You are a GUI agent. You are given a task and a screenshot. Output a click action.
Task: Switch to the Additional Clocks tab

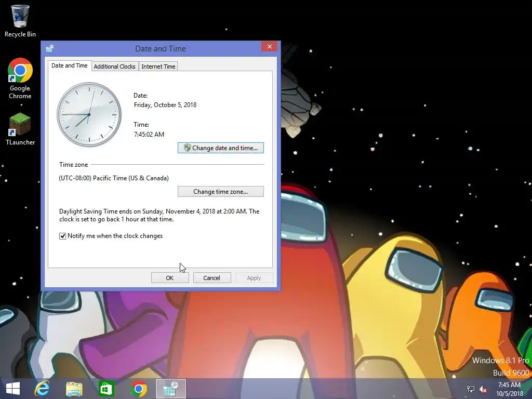115,66
